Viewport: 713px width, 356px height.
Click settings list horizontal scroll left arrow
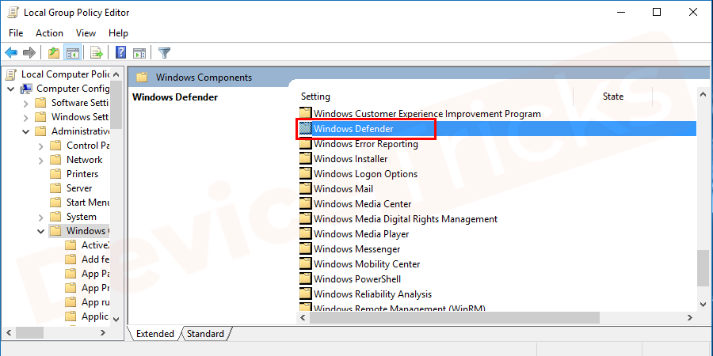pos(303,317)
